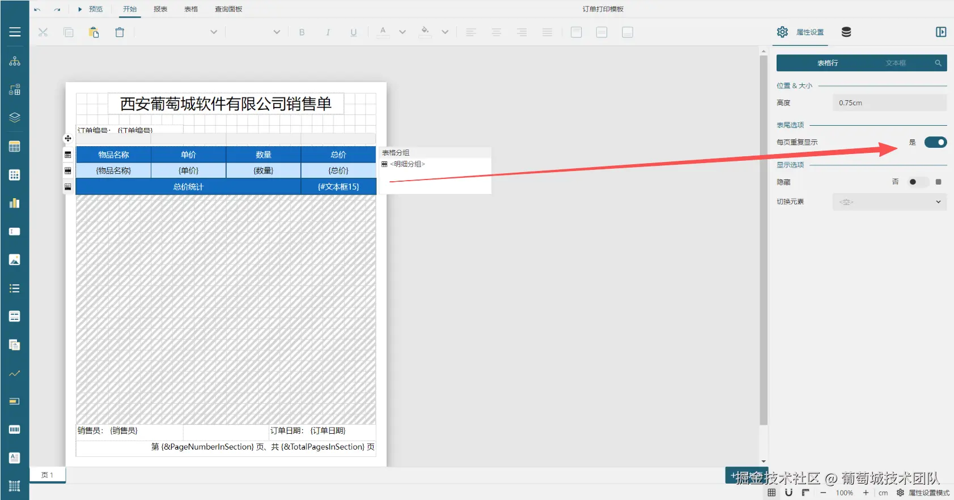954x500 pixels.
Task: Click the 高度 input showing 0.75cm
Action: coord(889,103)
